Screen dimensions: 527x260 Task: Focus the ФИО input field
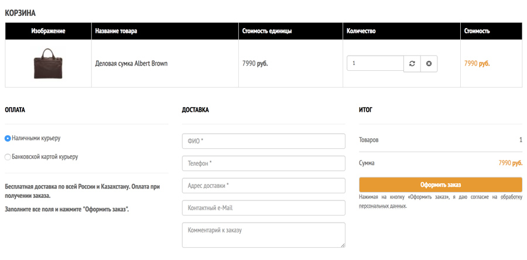pos(263,141)
